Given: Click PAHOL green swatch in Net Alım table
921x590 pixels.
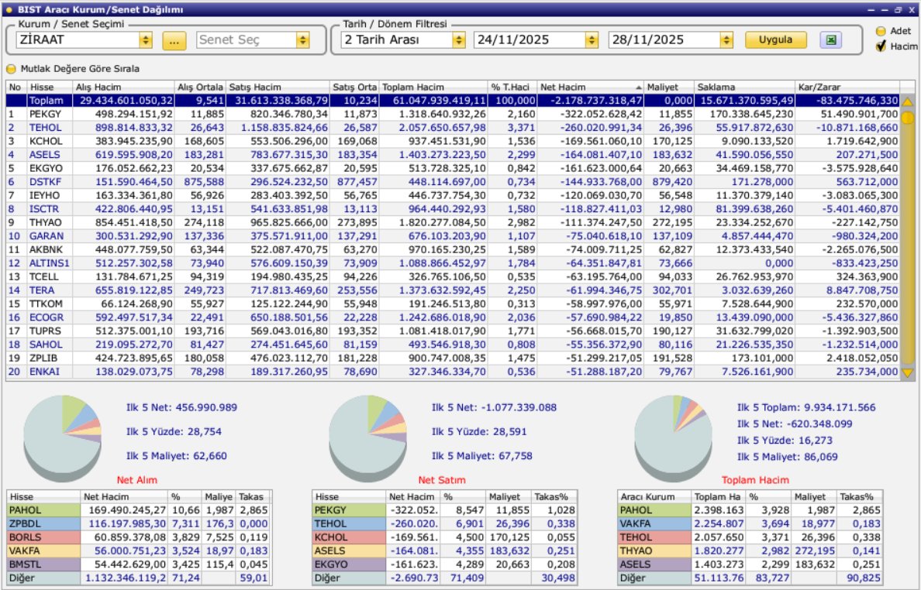Looking at the screenshot, I should (x=43, y=510).
